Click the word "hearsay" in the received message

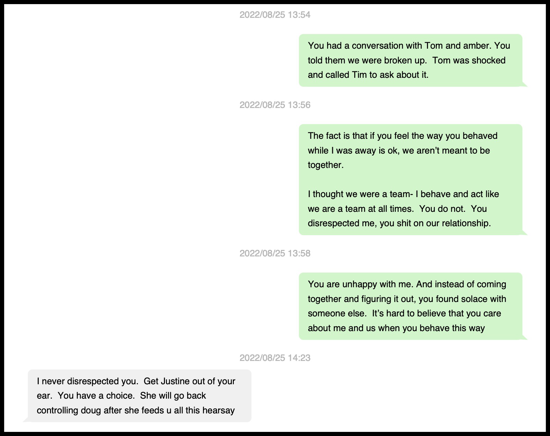[218, 410]
